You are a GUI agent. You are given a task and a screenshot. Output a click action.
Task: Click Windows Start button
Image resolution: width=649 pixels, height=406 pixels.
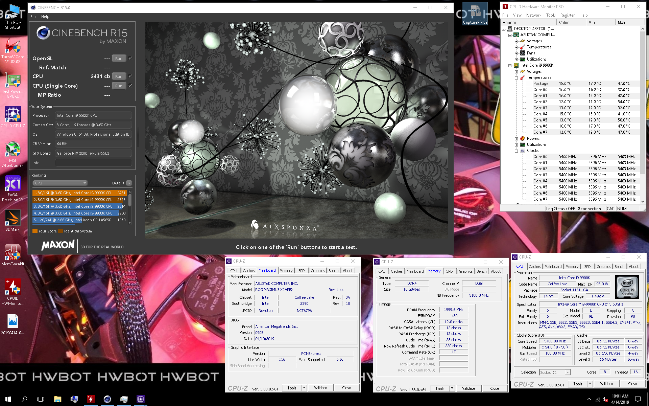point(8,399)
